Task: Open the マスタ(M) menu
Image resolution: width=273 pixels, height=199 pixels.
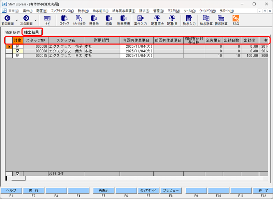Action: point(174,11)
